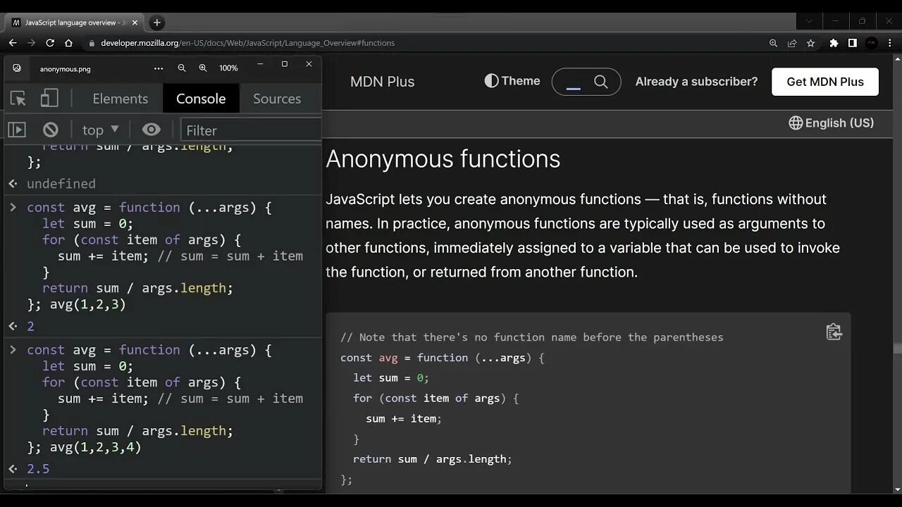Viewport: 902px width, 507px height.
Task: Go back with browser back arrow
Action: coord(13,43)
